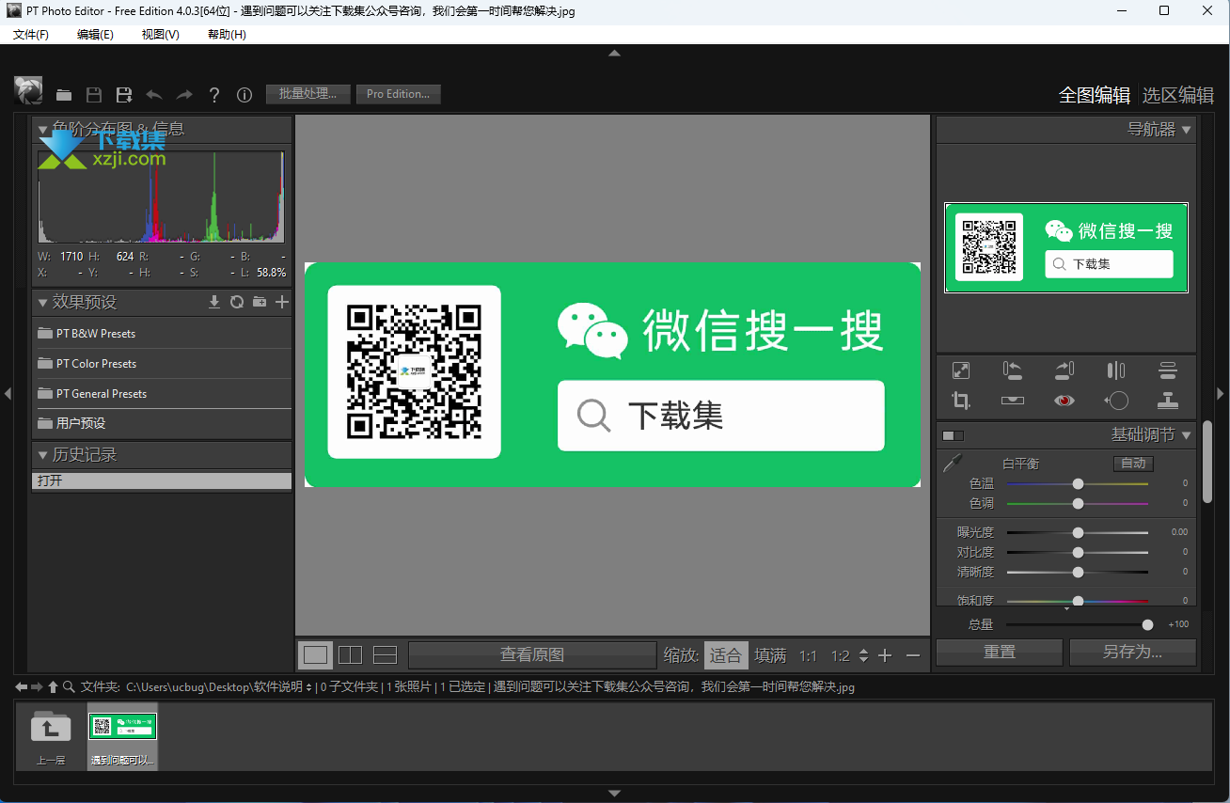Screen dimensions: 1230x803
Task: Collapse the 导航器 panel
Action: [1187, 130]
